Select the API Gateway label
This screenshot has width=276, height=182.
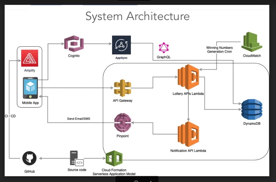click(123, 101)
